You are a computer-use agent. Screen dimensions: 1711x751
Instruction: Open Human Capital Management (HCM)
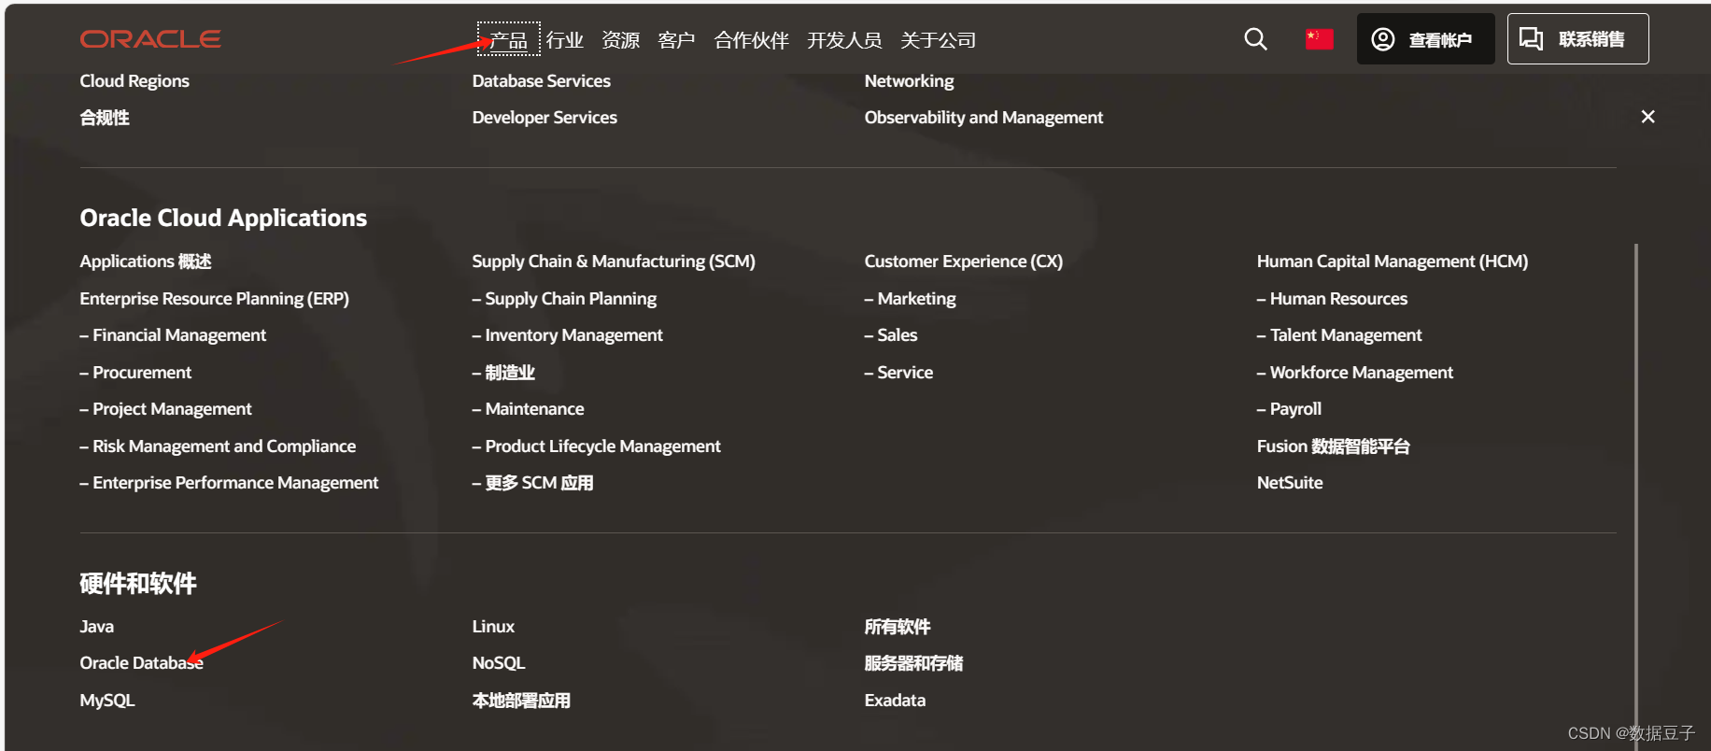pyautogui.click(x=1393, y=262)
